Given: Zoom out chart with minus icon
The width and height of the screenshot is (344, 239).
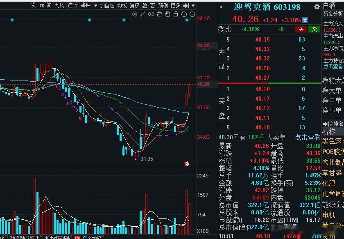Looking at the screenshot, I should point(192,14).
